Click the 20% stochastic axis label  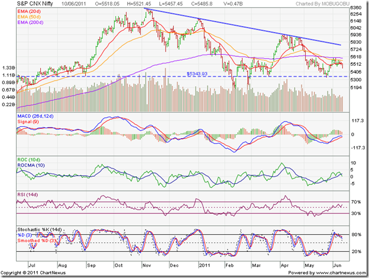357,251
